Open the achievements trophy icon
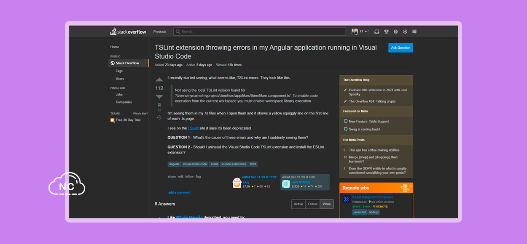Image resolution: width=527 pixels, height=244 pixels. pyautogui.click(x=386, y=32)
